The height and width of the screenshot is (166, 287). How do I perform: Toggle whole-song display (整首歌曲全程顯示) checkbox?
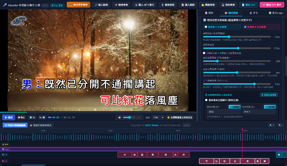[x=206, y=100]
